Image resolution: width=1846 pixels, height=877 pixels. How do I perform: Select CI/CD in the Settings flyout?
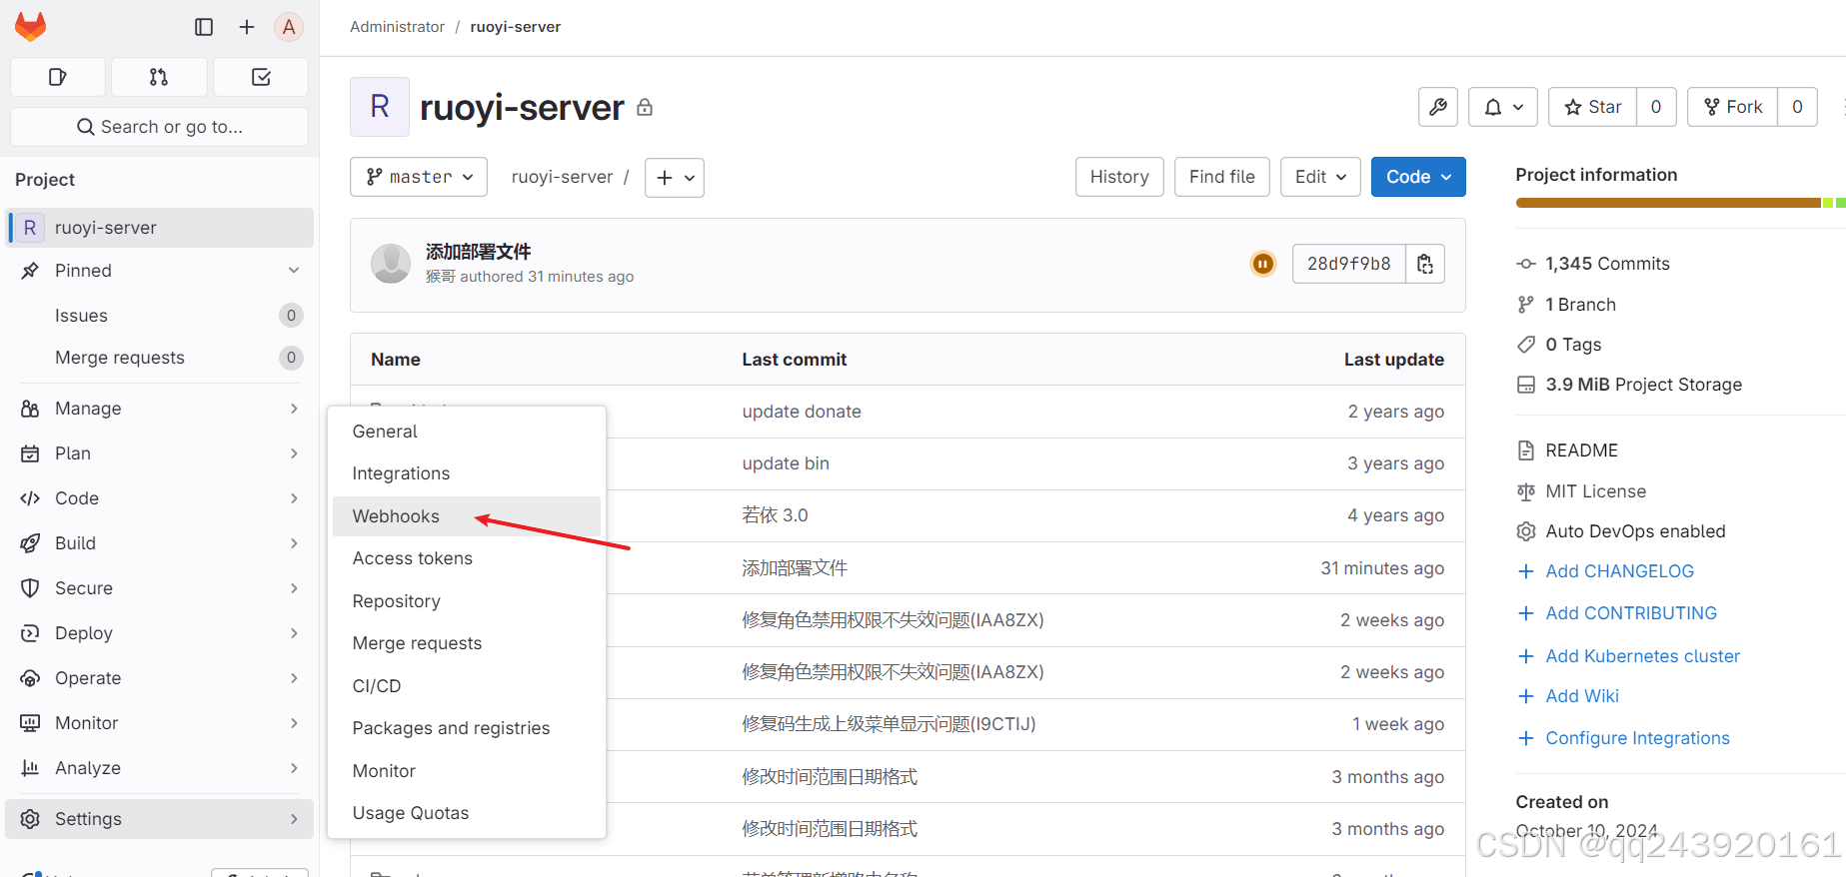click(x=467, y=686)
